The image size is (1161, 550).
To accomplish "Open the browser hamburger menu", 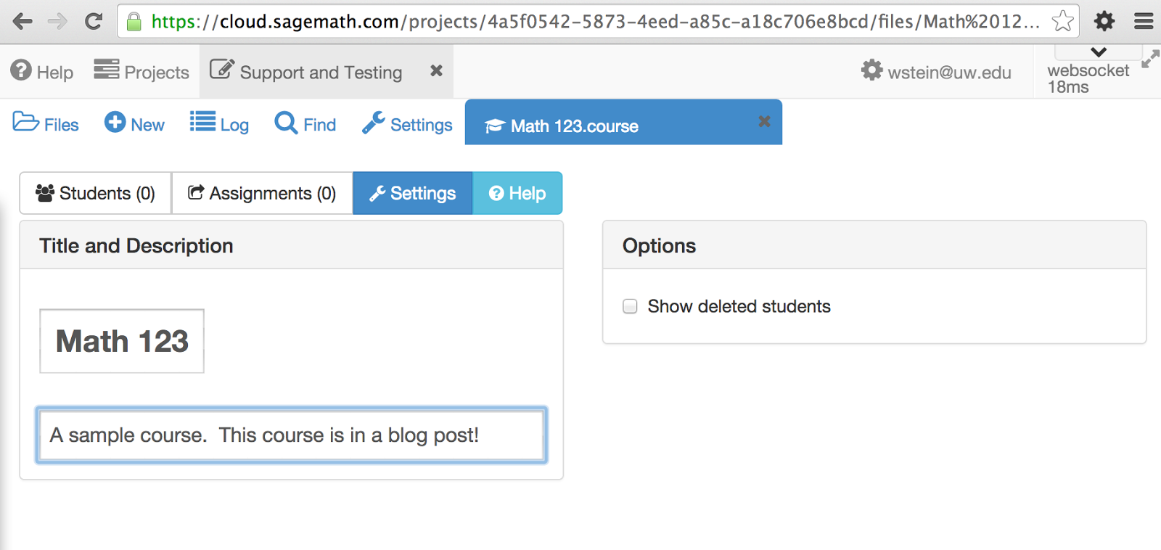I will point(1144,21).
